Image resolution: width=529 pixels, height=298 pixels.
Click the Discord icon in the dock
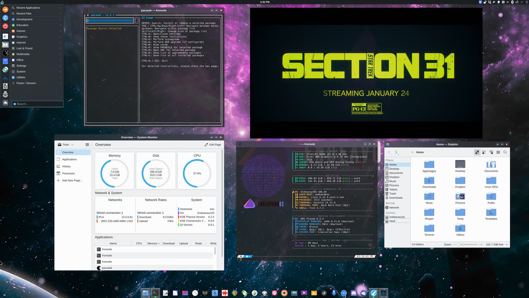[x=353, y=293]
